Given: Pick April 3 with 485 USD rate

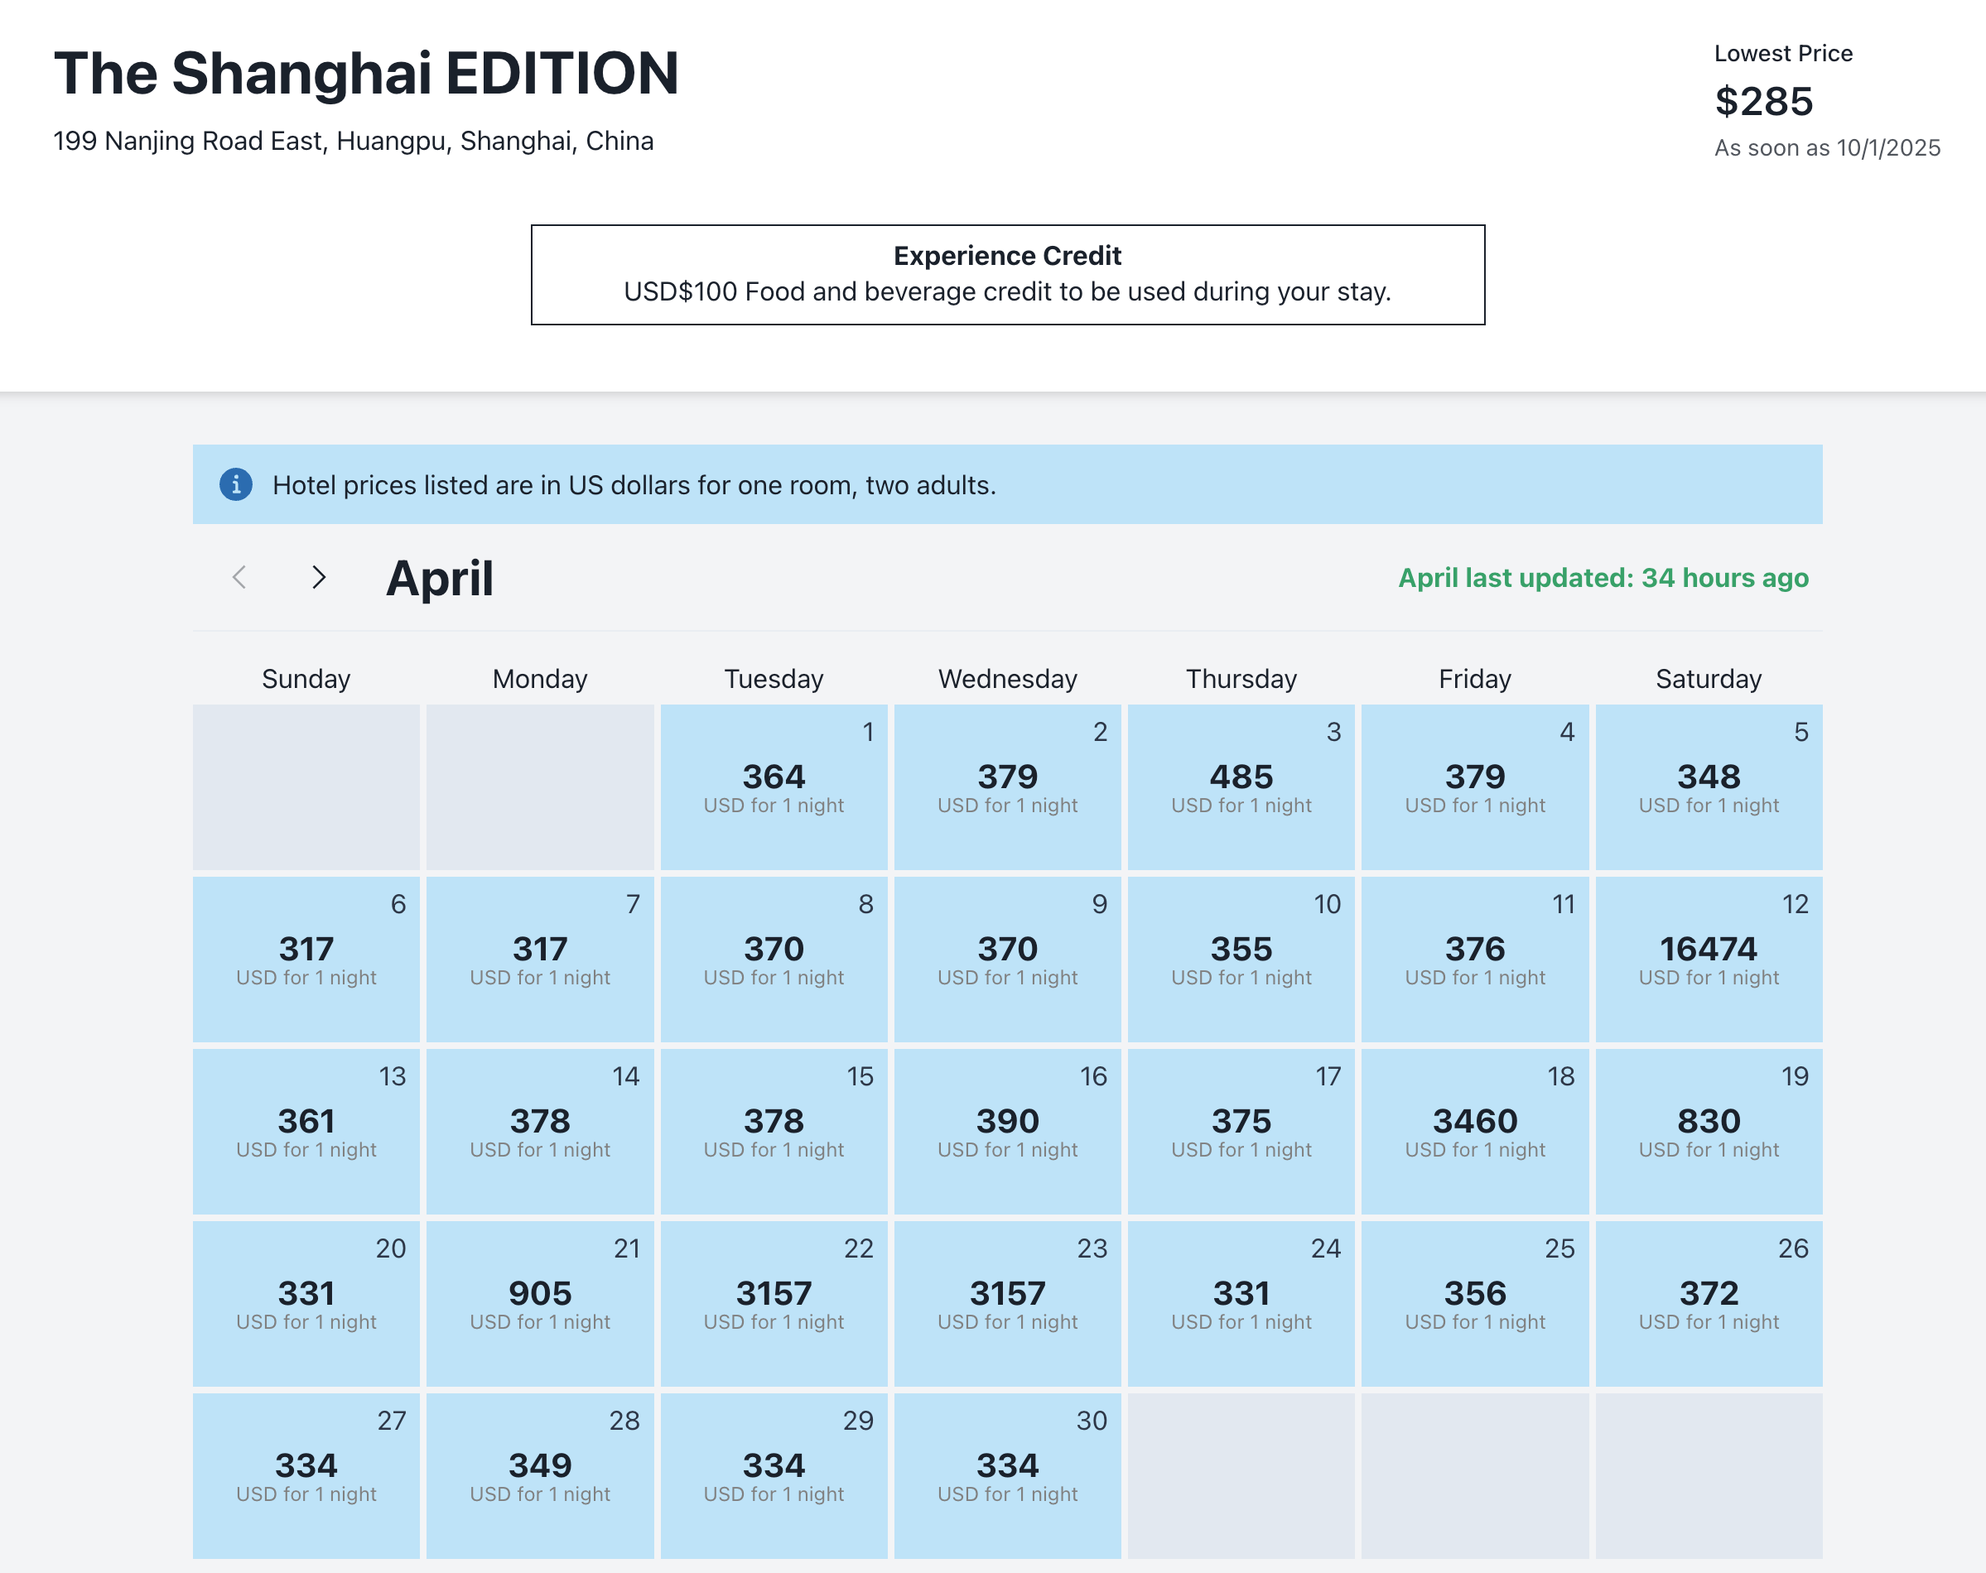Looking at the screenshot, I should 1240,786.
